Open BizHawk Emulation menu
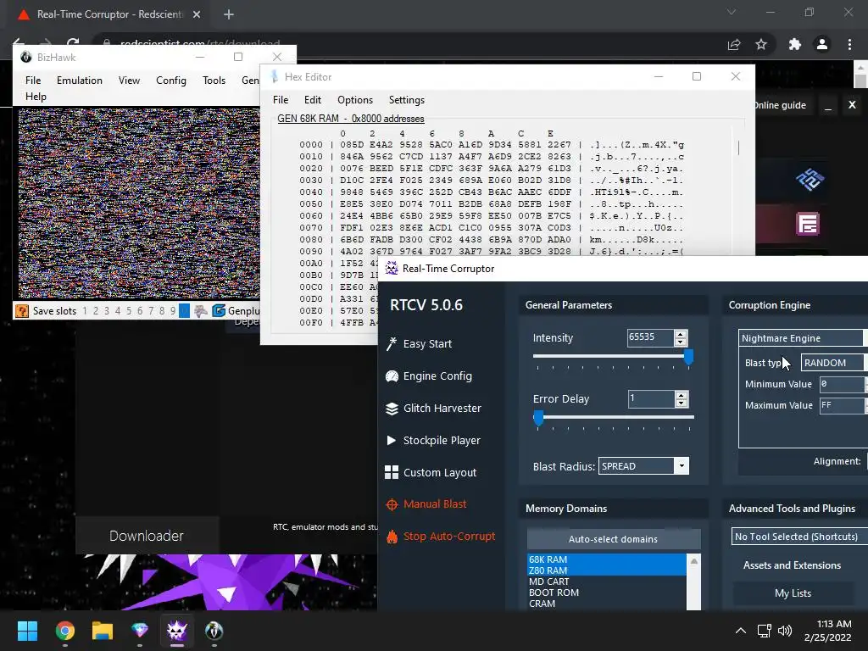868x651 pixels. point(79,81)
